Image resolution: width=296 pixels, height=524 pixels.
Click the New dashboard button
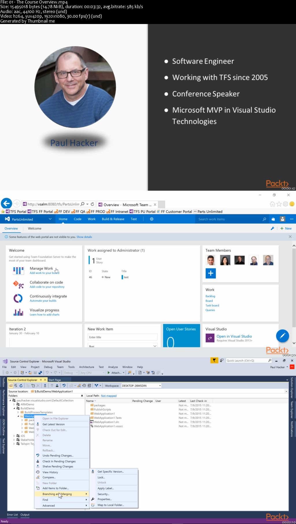[286, 228]
